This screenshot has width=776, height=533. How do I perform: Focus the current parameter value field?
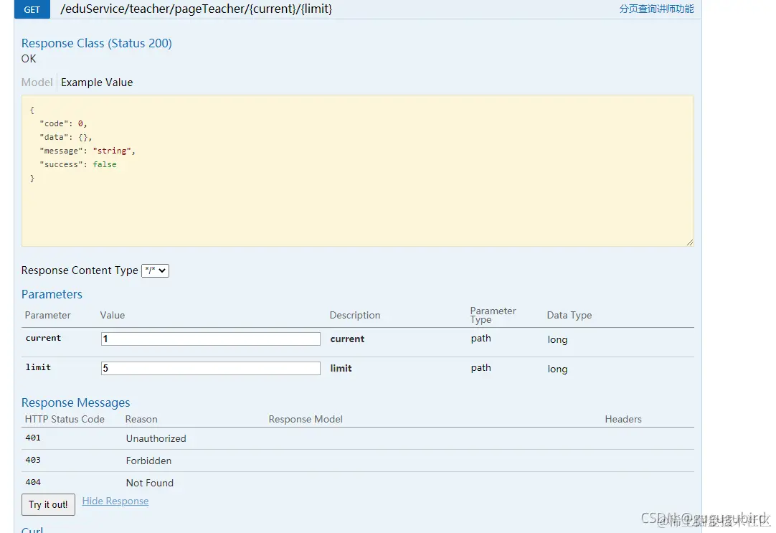211,339
